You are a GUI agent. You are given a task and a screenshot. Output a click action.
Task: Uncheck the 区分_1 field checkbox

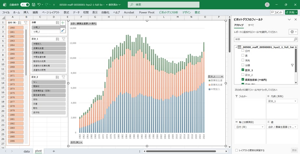(243, 70)
